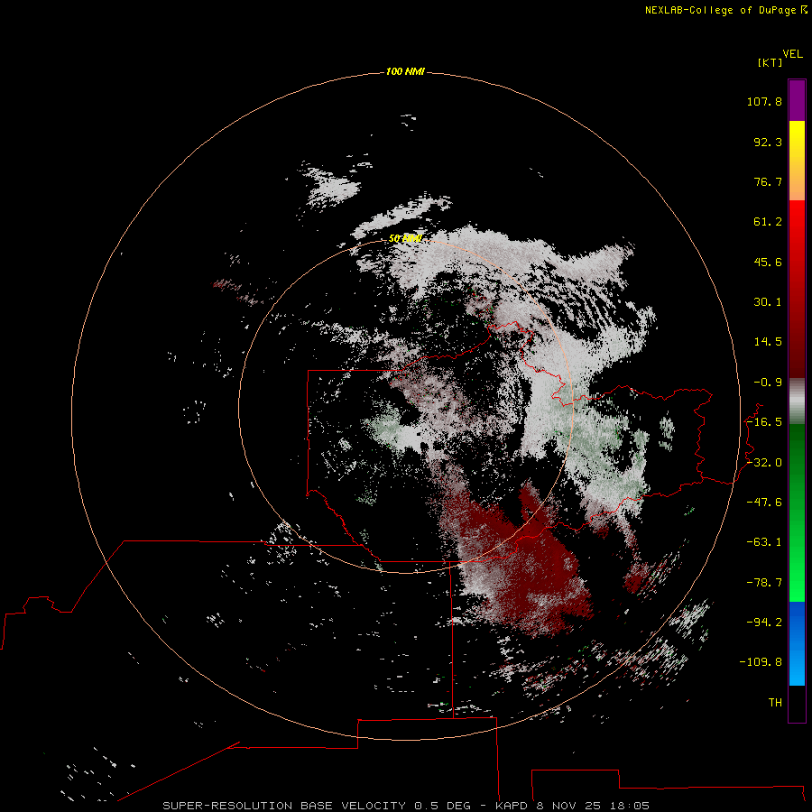Screen dimensions: 812x812
Task: Select the 45.6 scale value
Action: 768,262
